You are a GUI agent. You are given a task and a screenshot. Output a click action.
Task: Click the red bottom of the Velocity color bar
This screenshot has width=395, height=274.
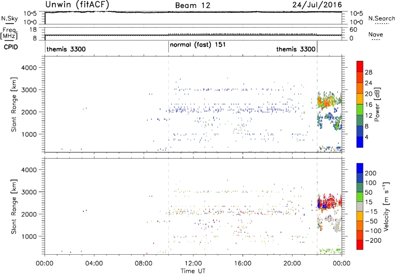(x=360, y=245)
